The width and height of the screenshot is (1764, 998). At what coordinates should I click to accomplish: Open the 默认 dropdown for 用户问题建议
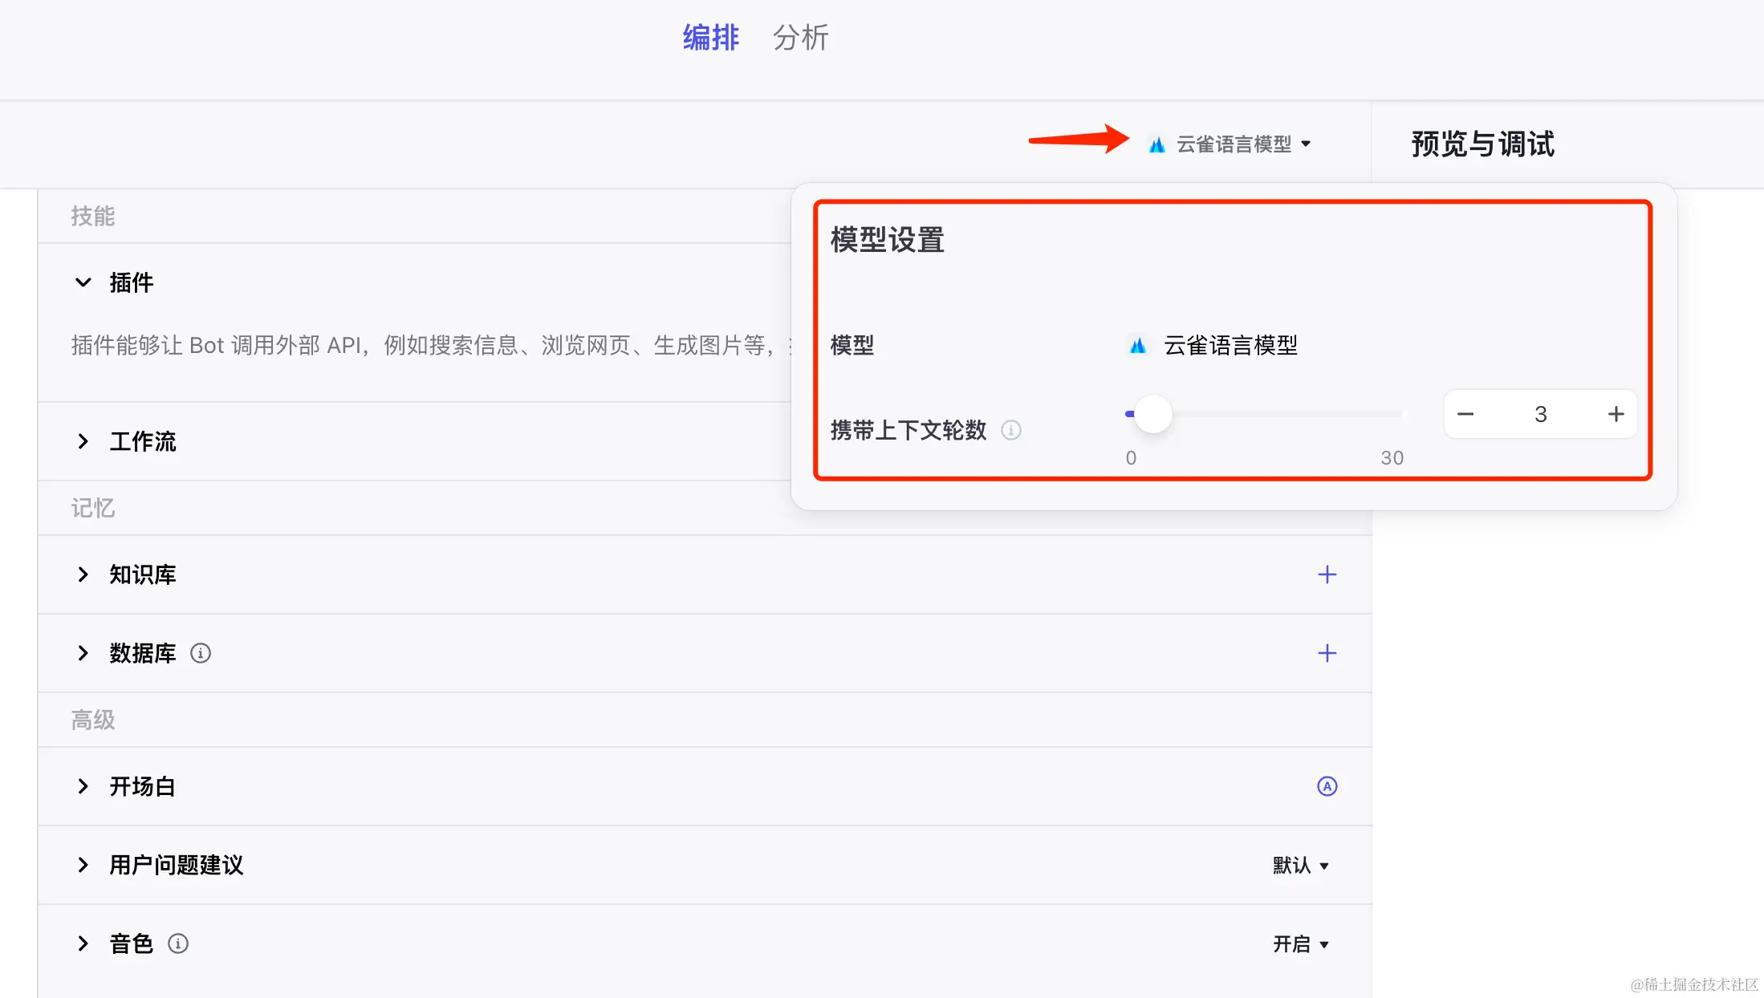[1301, 865]
